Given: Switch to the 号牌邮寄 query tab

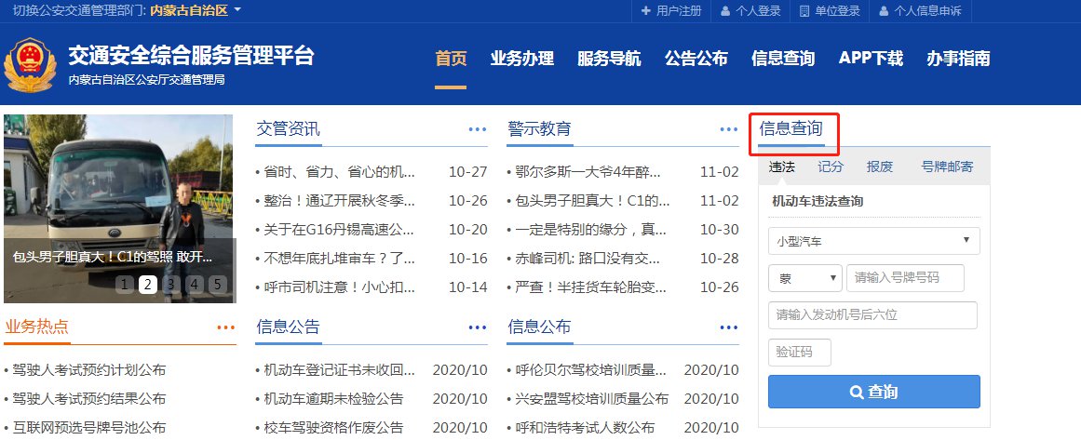Looking at the screenshot, I should 947,167.
